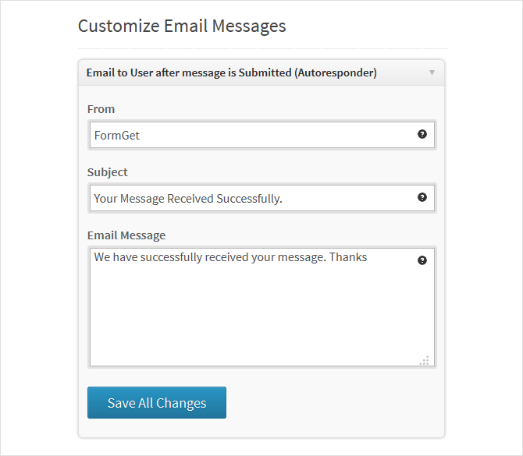Place cursor on the word FormGet

(117, 135)
